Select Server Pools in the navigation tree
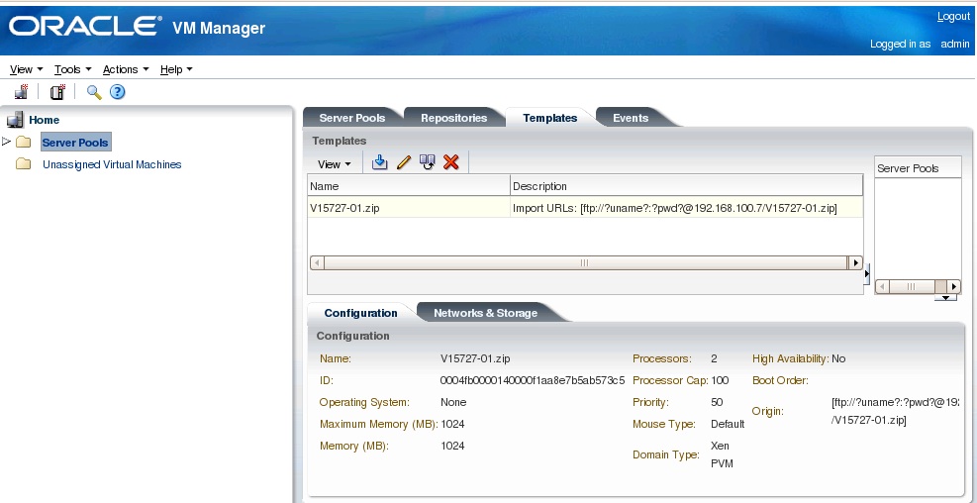This screenshot has width=977, height=503. tap(75, 143)
